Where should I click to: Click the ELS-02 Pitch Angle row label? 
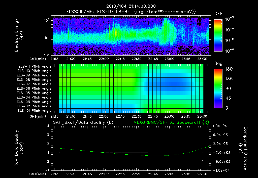pos(34,106)
